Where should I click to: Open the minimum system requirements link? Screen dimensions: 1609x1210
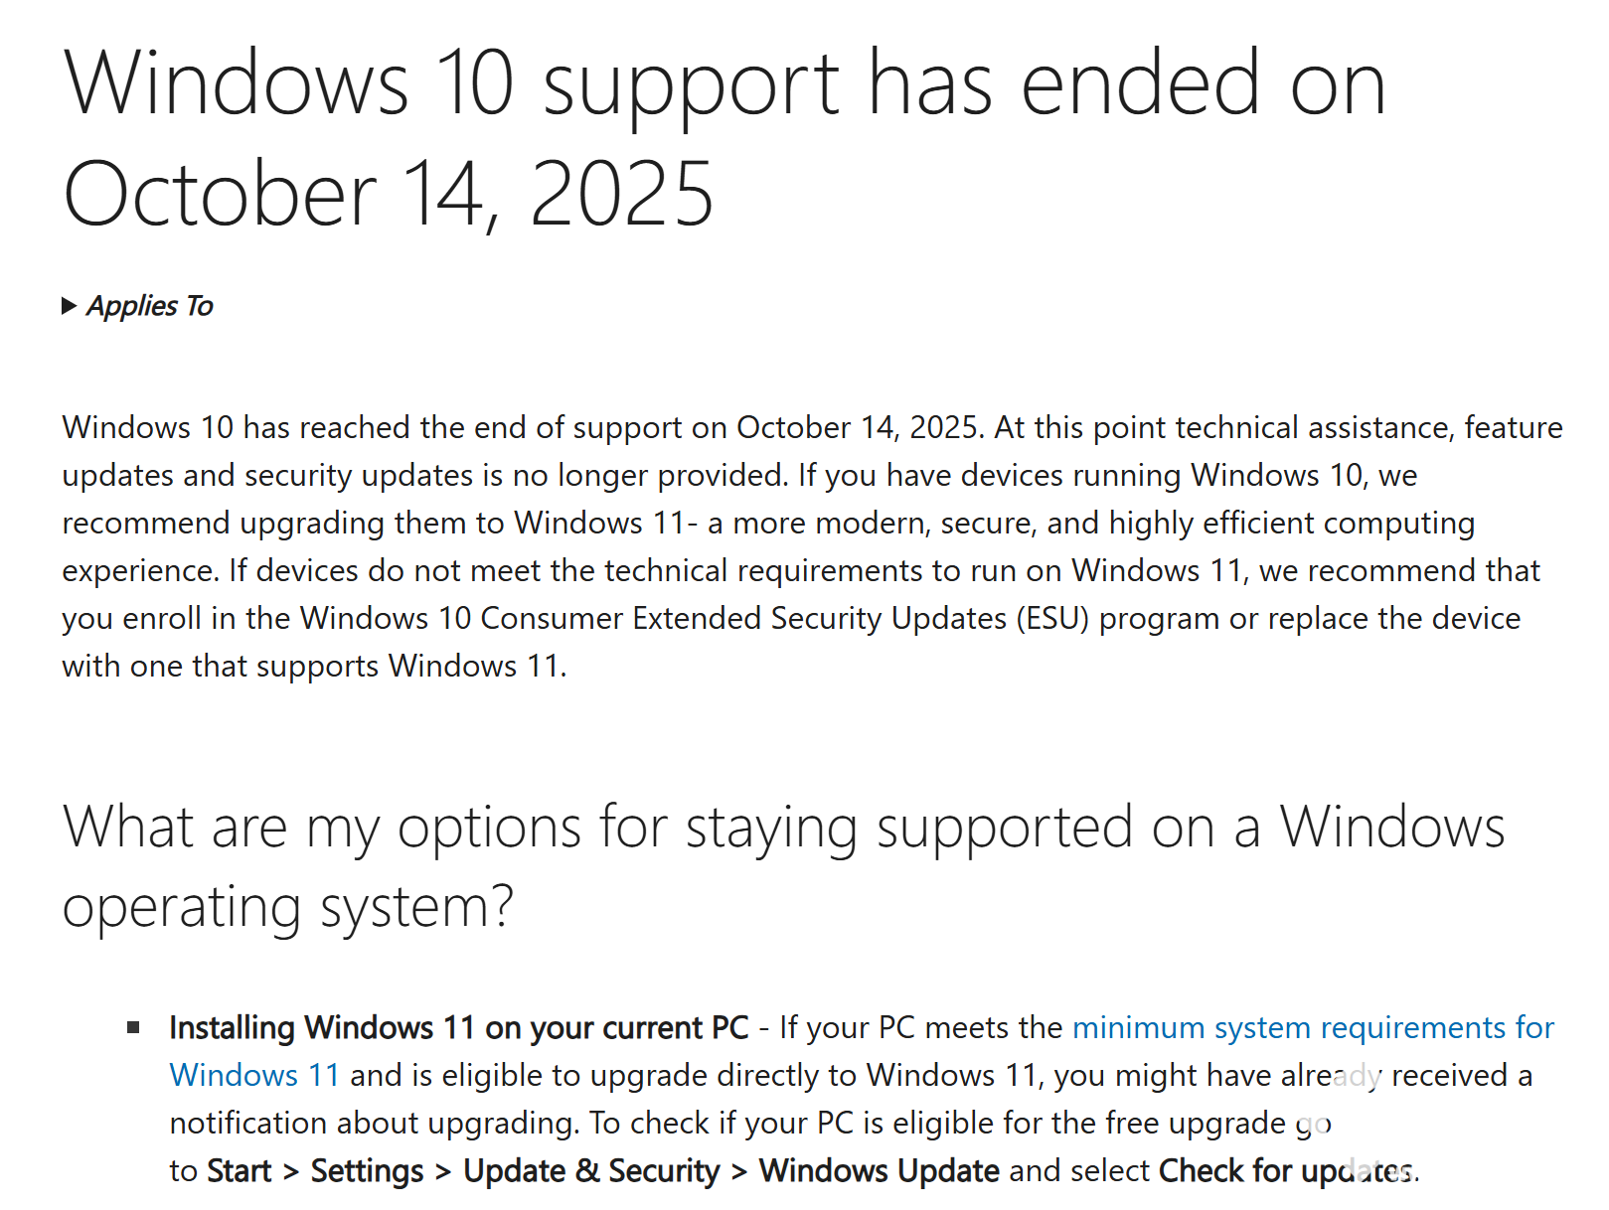(x=1312, y=1027)
